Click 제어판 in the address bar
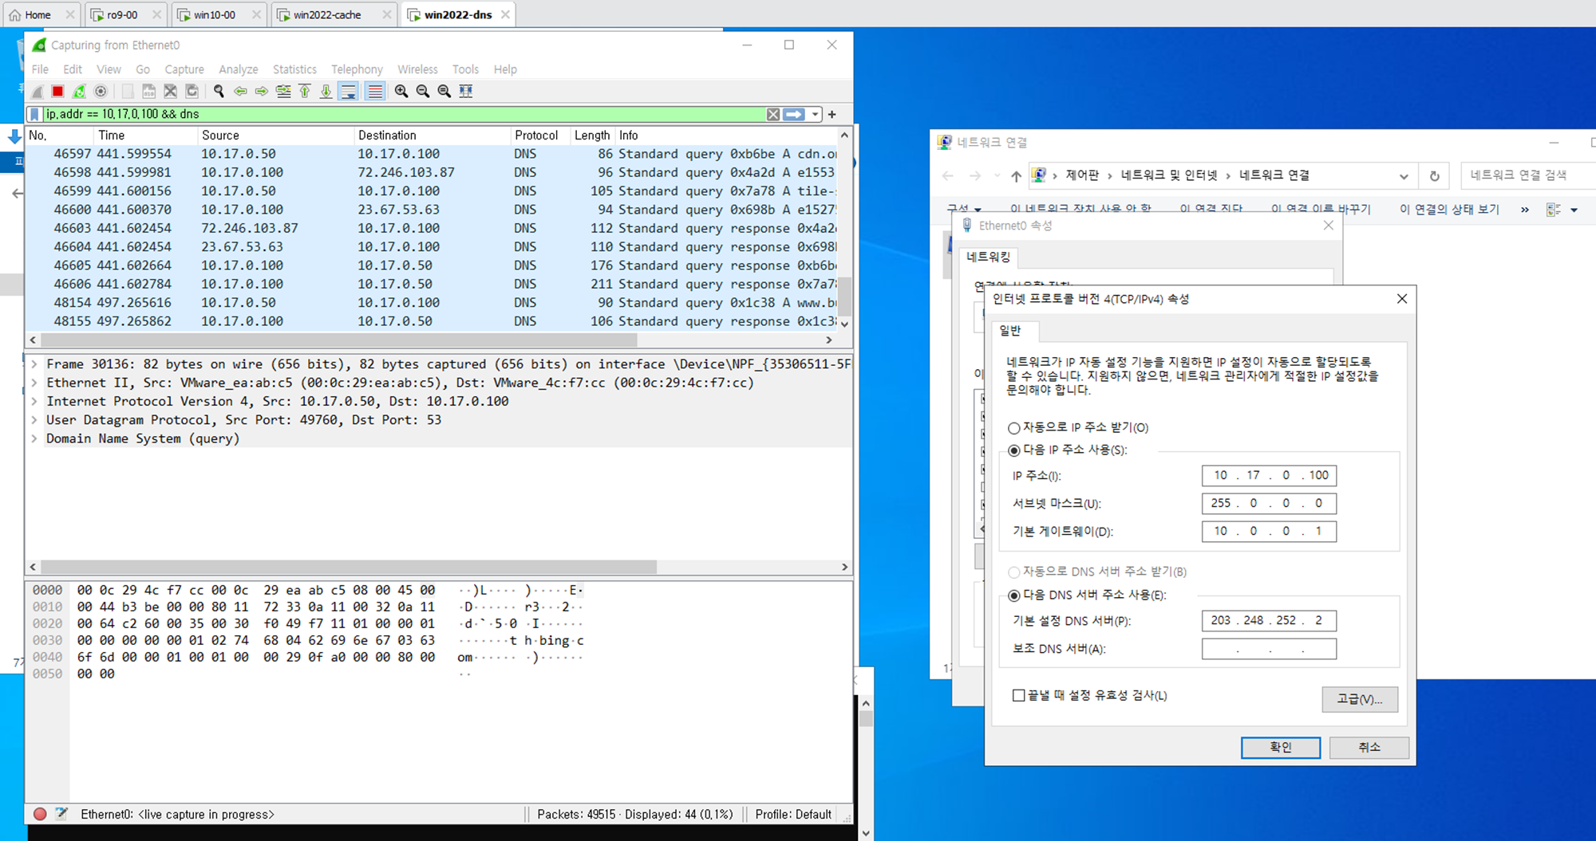Viewport: 1596px width, 841px height. 1082,175
